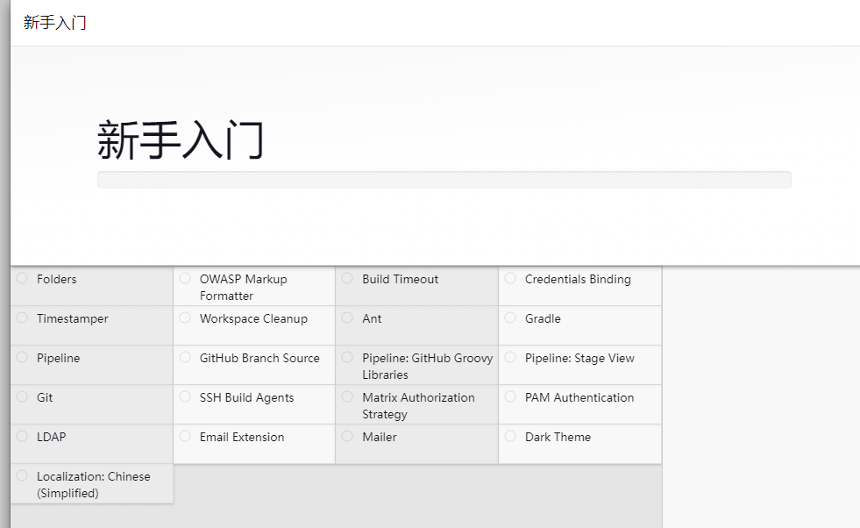Click the status circle beside LDAP
860x528 pixels.
point(22,436)
